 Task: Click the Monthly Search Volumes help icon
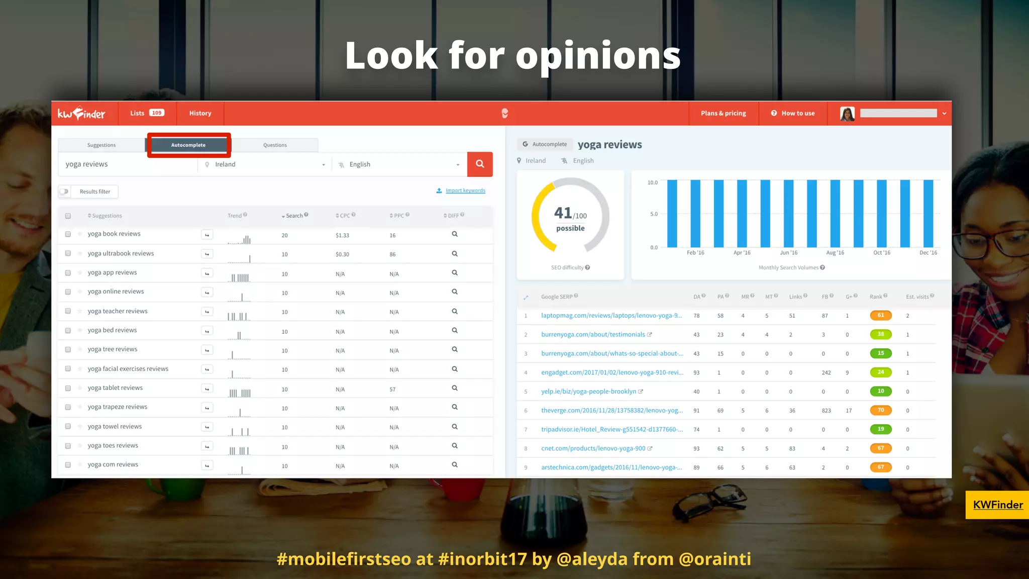click(822, 267)
